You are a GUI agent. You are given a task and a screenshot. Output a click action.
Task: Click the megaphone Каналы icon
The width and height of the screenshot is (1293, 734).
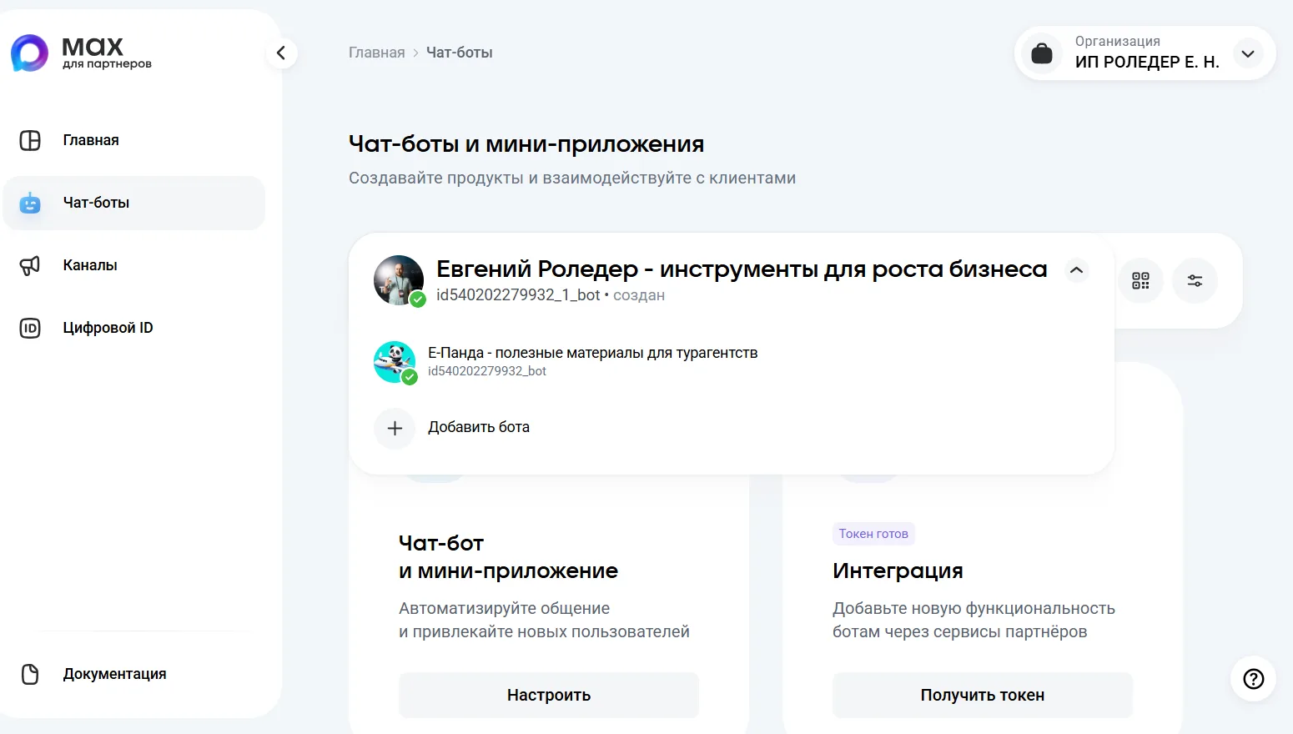pyautogui.click(x=30, y=265)
